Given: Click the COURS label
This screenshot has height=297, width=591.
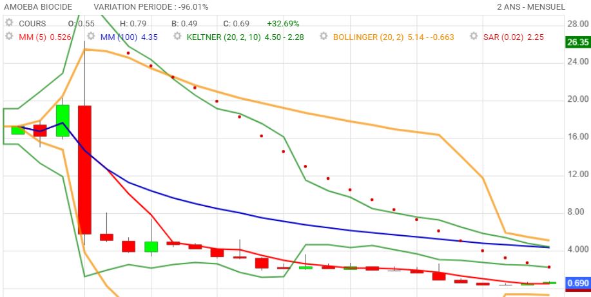Looking at the screenshot, I should 32,24.
